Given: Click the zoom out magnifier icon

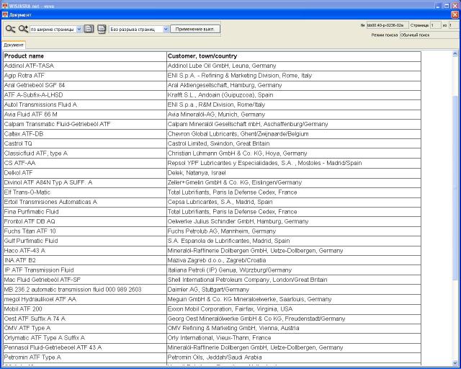Looking at the screenshot, I should pyautogui.click(x=10, y=29).
